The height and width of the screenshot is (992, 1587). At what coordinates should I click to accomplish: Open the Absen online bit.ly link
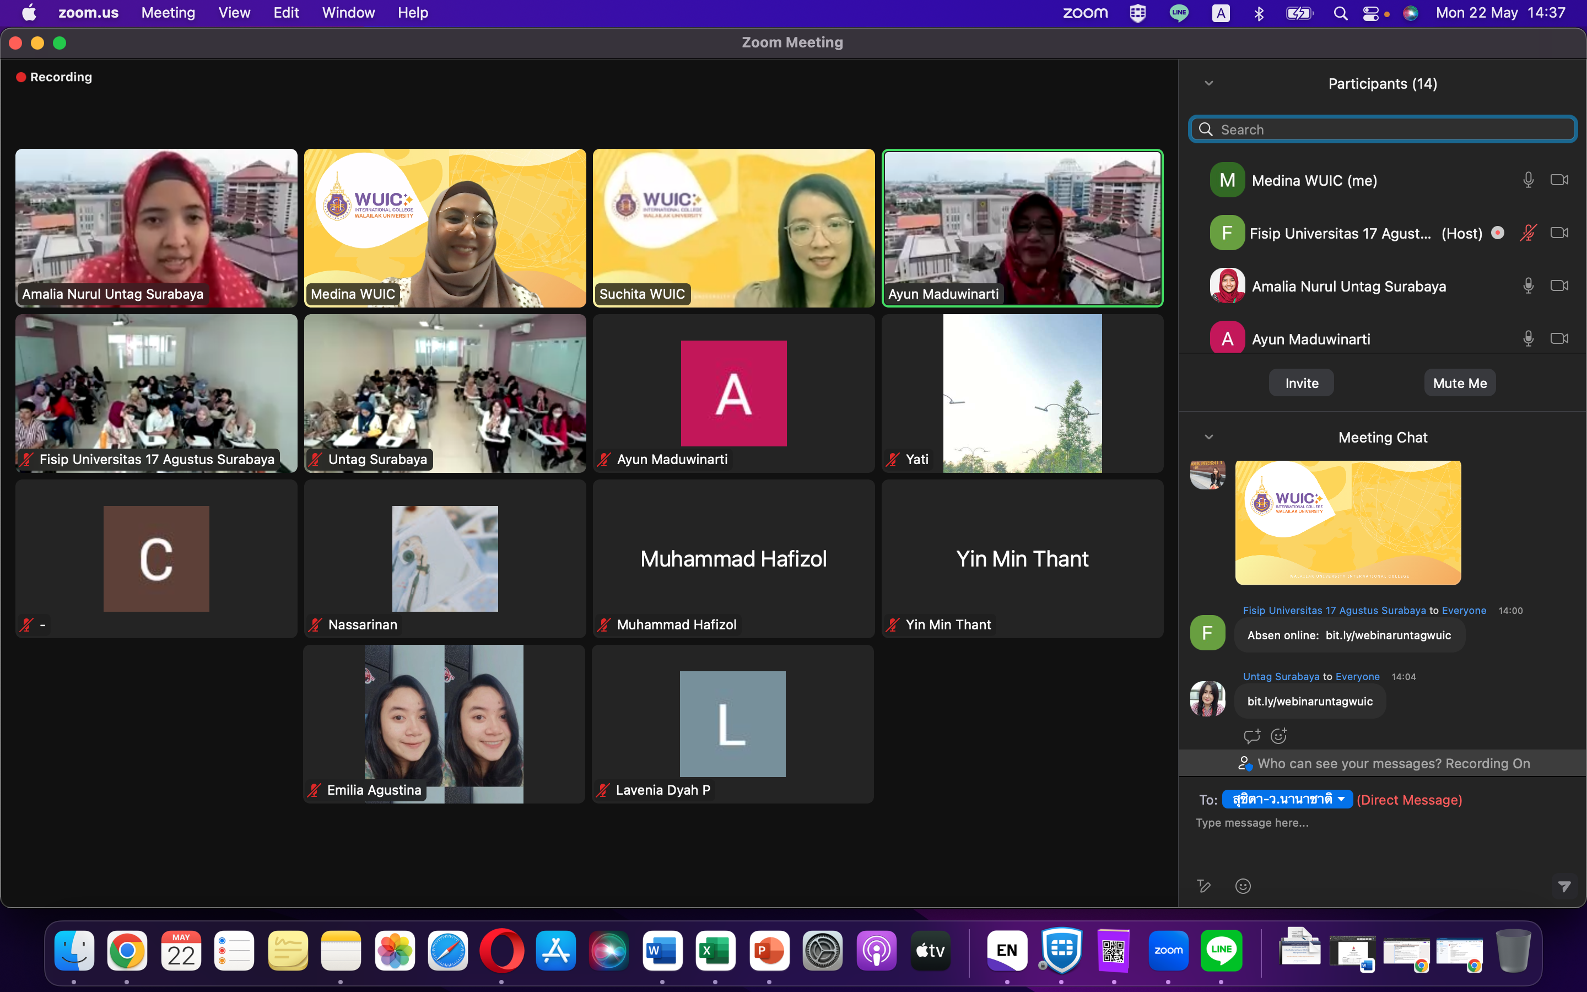[1388, 635]
